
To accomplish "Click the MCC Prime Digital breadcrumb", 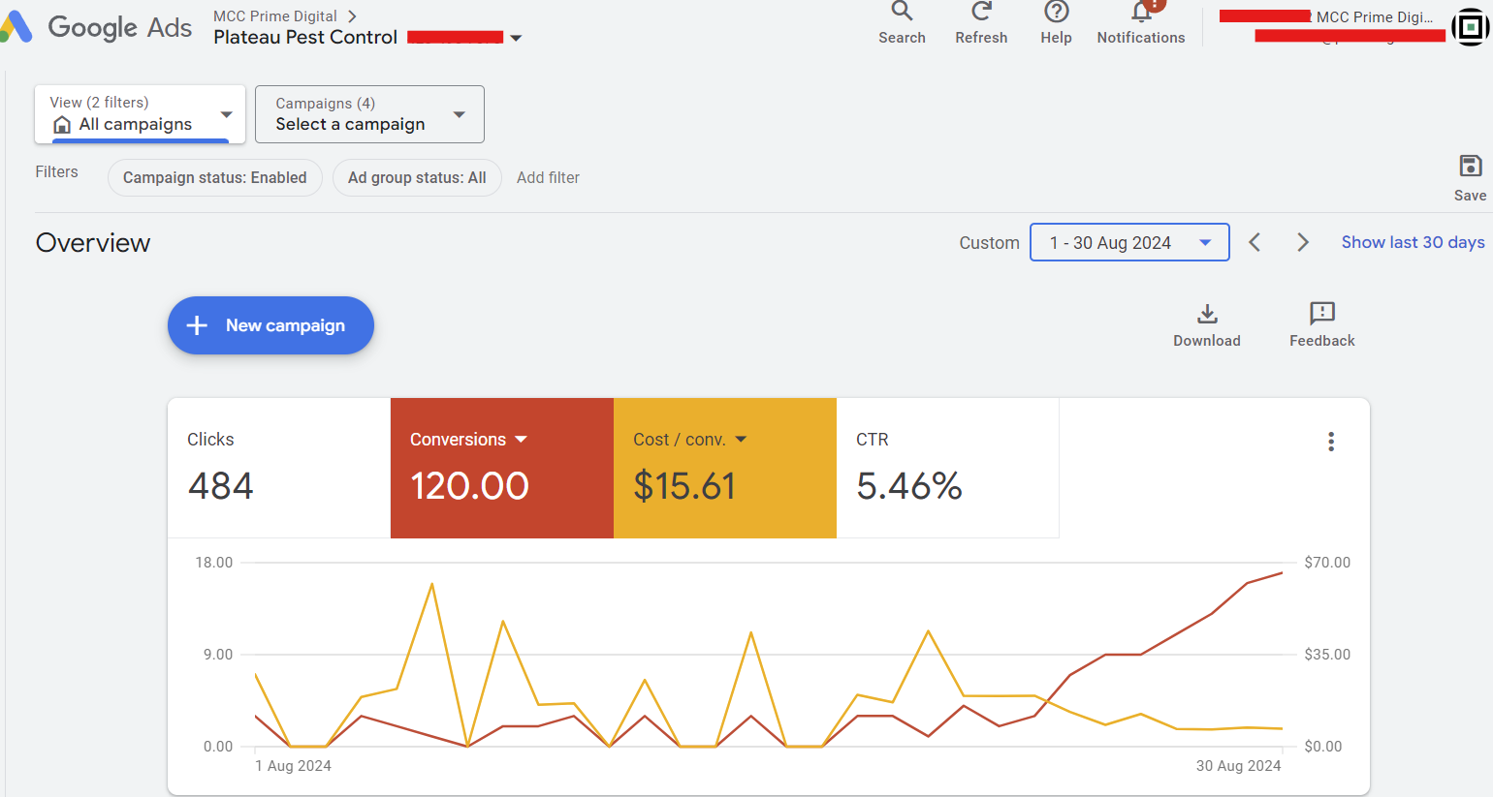I will pyautogui.click(x=275, y=16).
